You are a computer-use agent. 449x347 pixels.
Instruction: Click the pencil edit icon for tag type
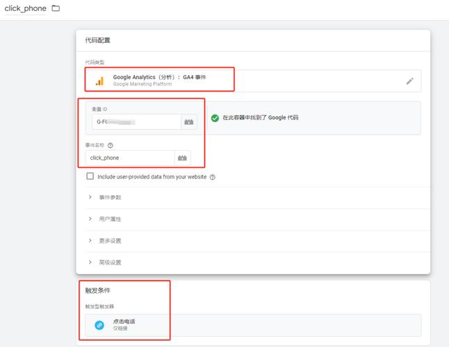click(x=410, y=81)
